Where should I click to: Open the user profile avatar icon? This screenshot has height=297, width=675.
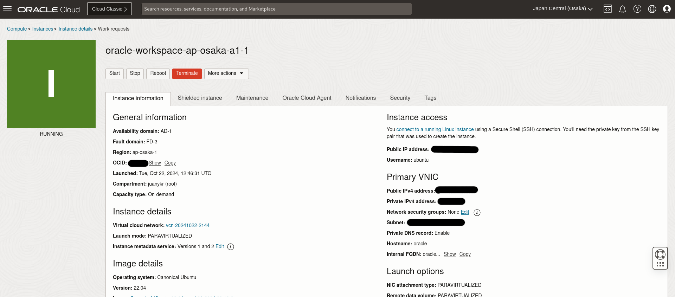[667, 9]
